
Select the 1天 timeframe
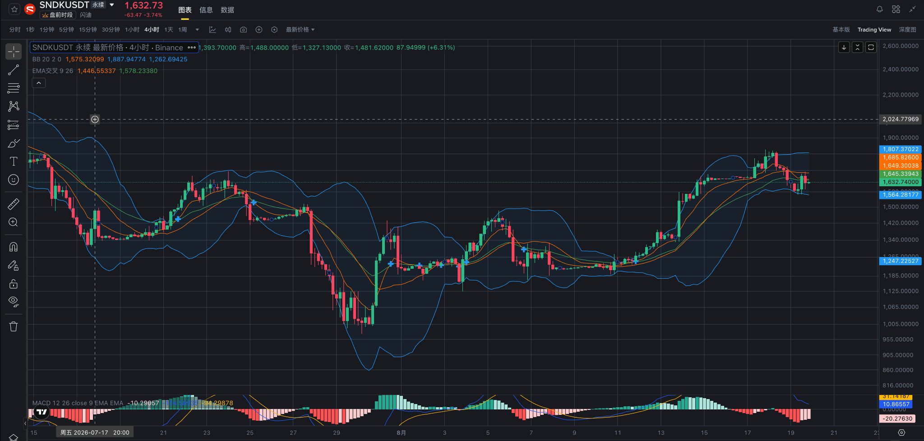169,30
